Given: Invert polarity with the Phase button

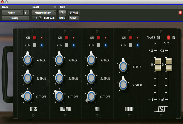Looking at the screenshot, I should pos(158,38).
